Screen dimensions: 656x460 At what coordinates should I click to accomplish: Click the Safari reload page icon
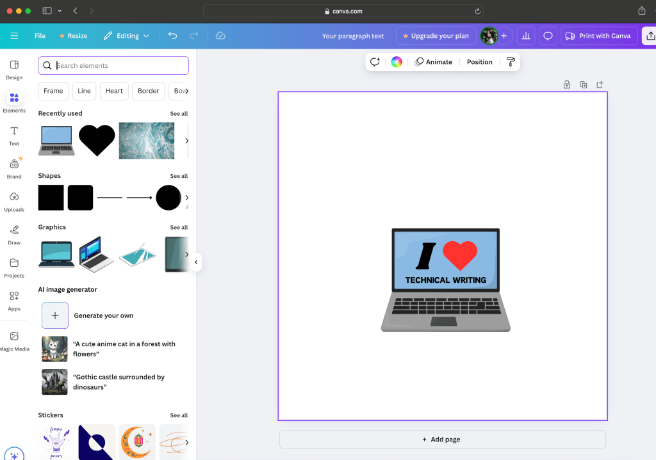coord(477,11)
